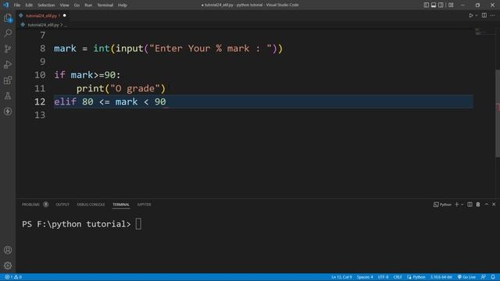Open the Help menu
The width and height of the screenshot is (500, 281).
pyautogui.click(x=123, y=5)
